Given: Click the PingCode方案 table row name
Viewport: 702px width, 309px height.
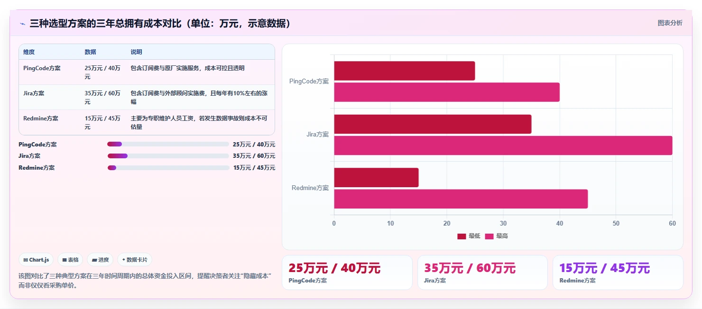Looking at the screenshot, I should point(42,68).
